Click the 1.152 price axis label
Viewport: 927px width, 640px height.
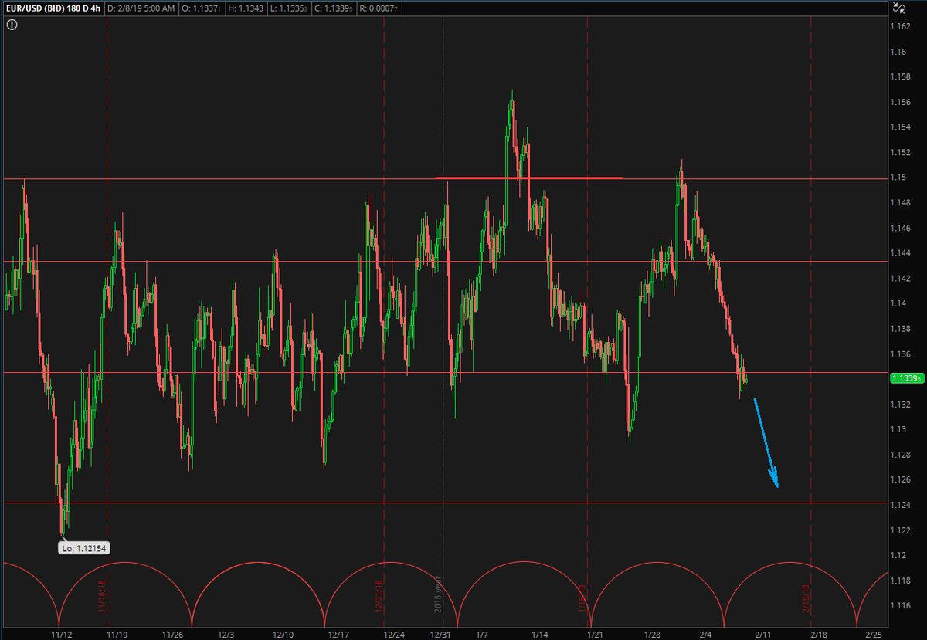point(900,153)
